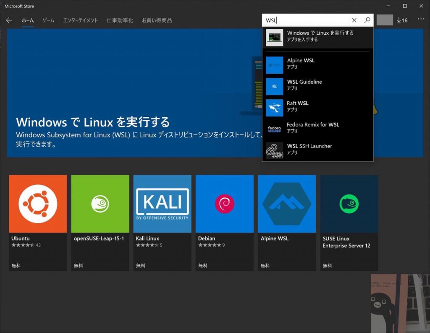Click the Debian star rating 9

pyautogui.click(x=212, y=245)
